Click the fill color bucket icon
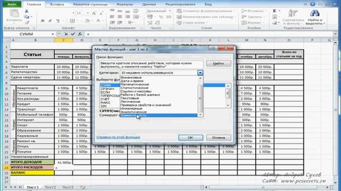This screenshot has width=341, height=191. click(87, 21)
